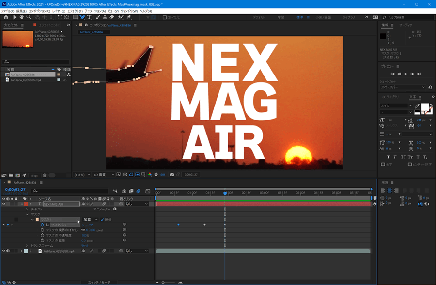The width and height of the screenshot is (436, 285).
Task: Hide the NEX MAG AIR layer
Action: [4, 204]
